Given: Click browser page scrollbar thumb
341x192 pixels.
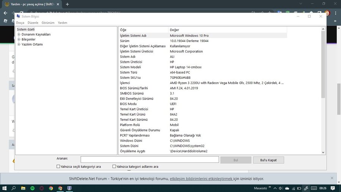Looking at the screenshot, I should (339, 99).
